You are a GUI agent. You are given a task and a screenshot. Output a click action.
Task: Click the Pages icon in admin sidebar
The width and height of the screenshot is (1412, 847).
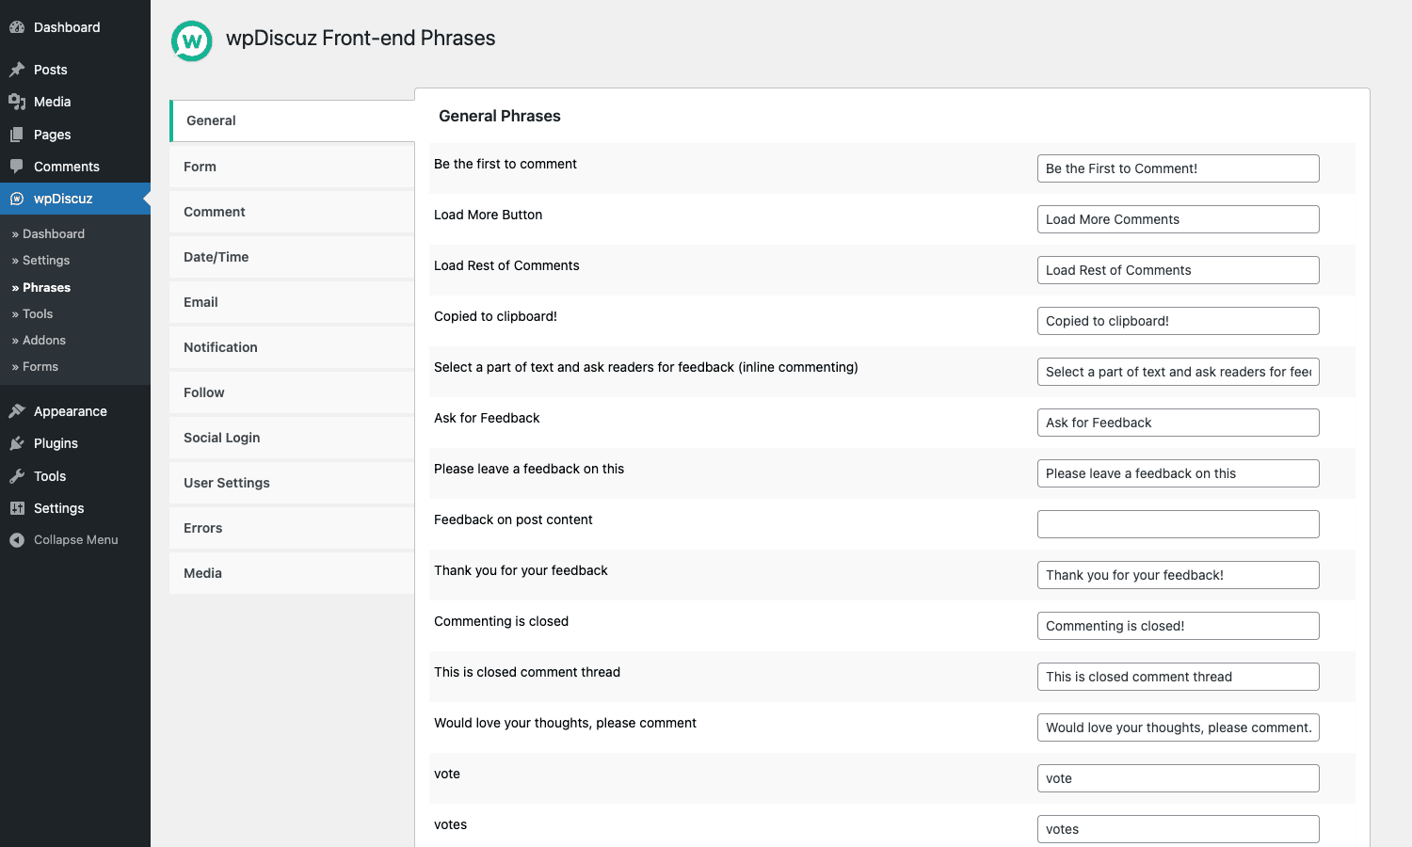click(x=17, y=135)
